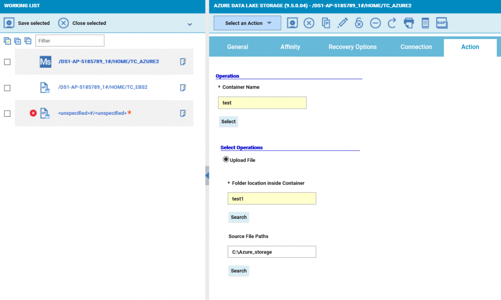Click the SAP icon at toolbar end
This screenshot has height=300, width=501.
click(x=442, y=23)
